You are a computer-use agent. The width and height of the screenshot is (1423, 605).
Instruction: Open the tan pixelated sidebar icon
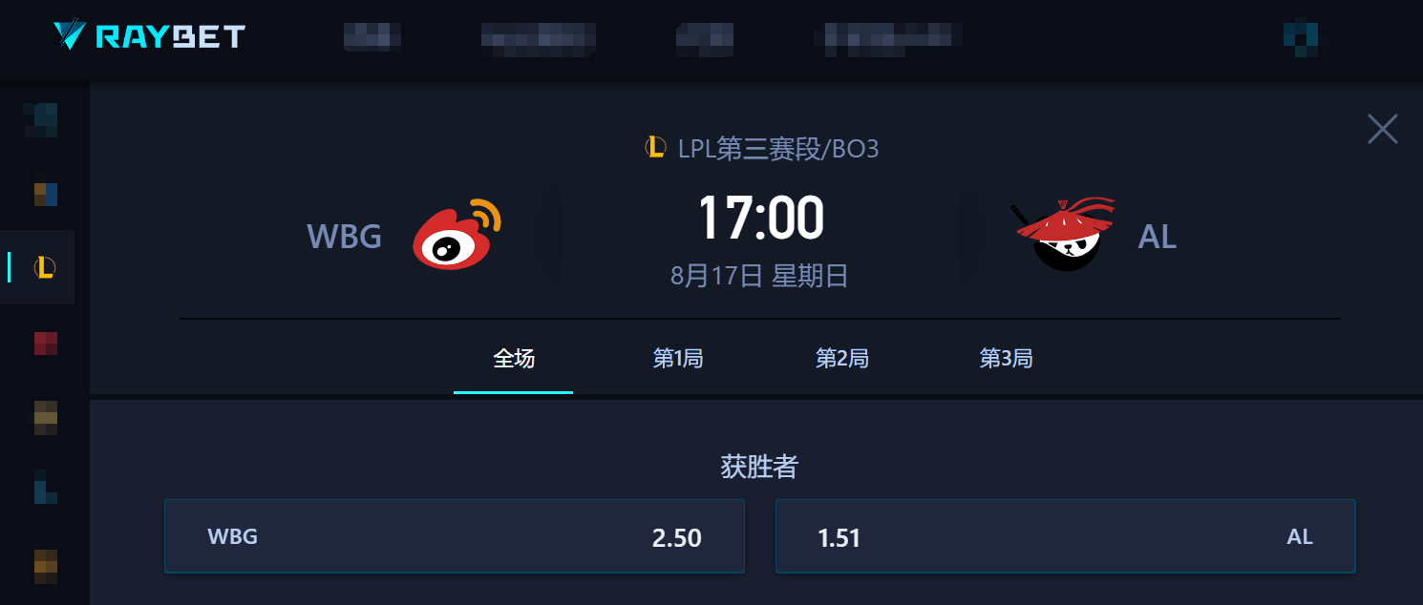(x=46, y=418)
